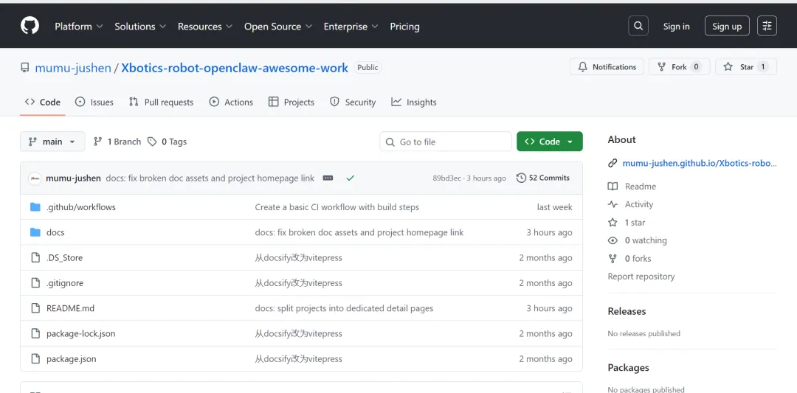Click the green check status icon

click(350, 178)
